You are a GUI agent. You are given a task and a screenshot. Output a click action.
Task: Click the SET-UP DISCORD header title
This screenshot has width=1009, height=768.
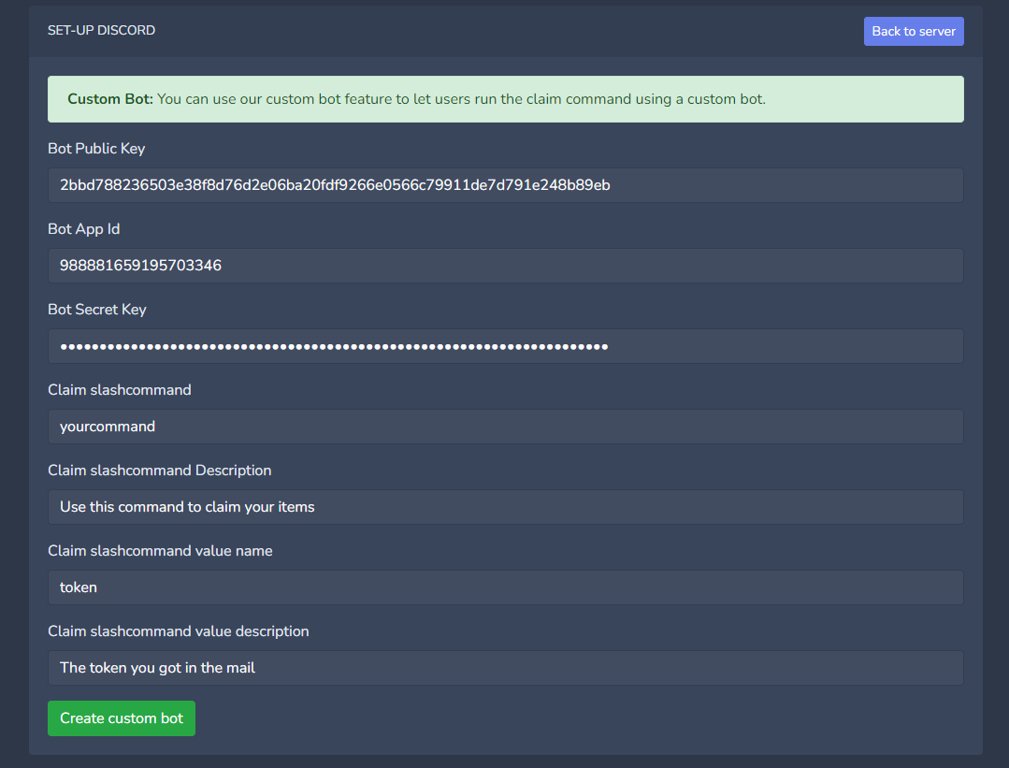(x=101, y=31)
